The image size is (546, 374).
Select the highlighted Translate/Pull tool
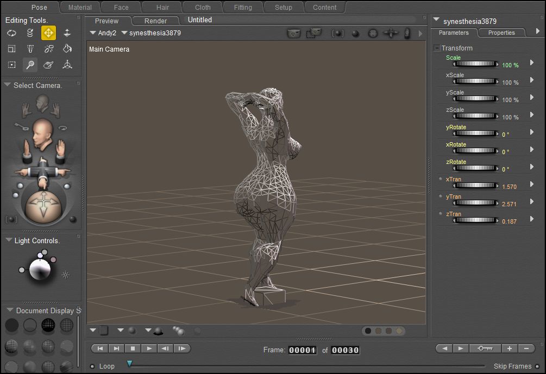coord(48,33)
